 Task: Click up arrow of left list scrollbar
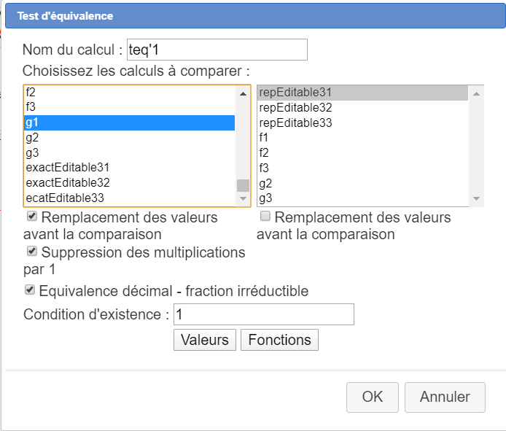(244, 93)
